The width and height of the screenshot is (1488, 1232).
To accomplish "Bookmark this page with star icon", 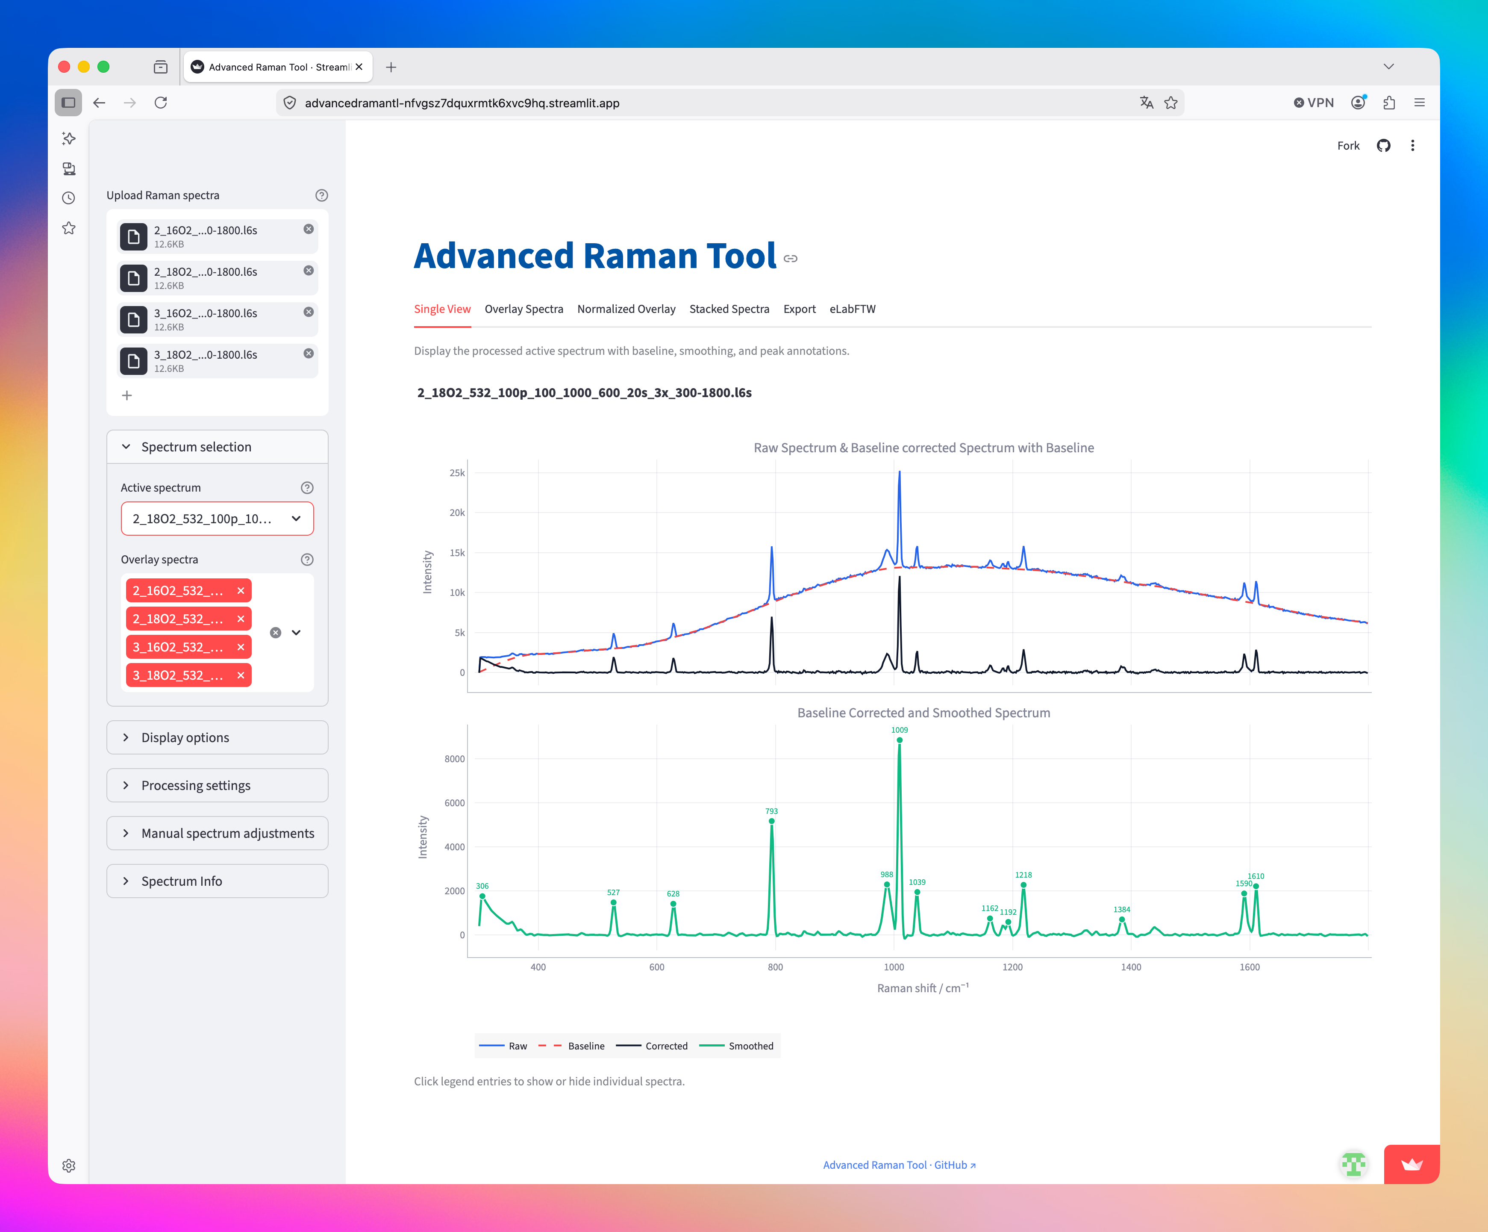I will coord(1170,103).
